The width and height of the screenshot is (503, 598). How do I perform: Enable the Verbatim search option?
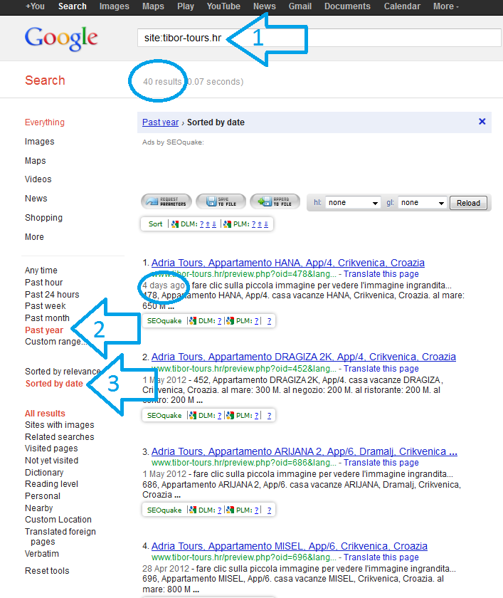(42, 554)
